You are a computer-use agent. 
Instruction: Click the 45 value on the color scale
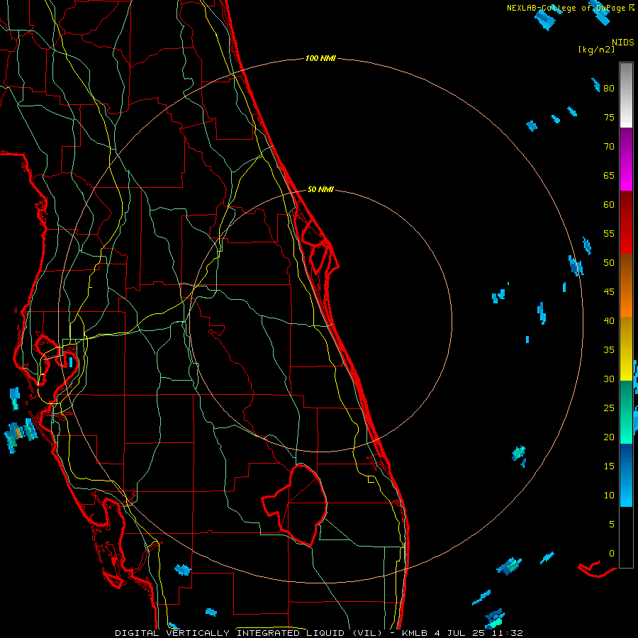(609, 292)
